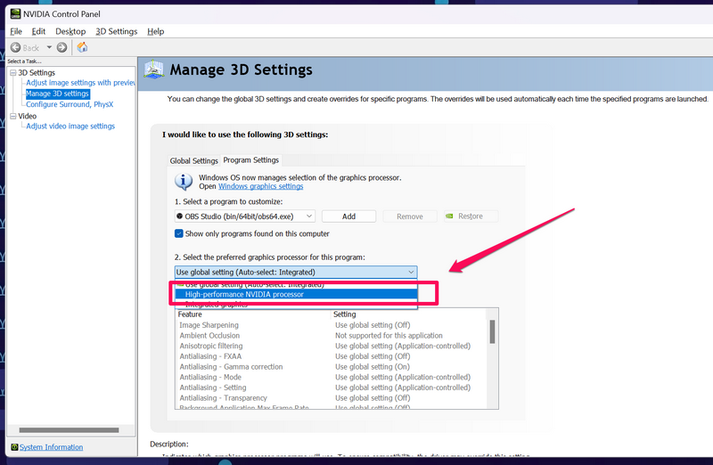Collapse the 3D Settings tree node

point(13,73)
